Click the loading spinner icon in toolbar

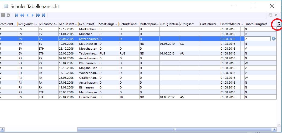point(270,15)
